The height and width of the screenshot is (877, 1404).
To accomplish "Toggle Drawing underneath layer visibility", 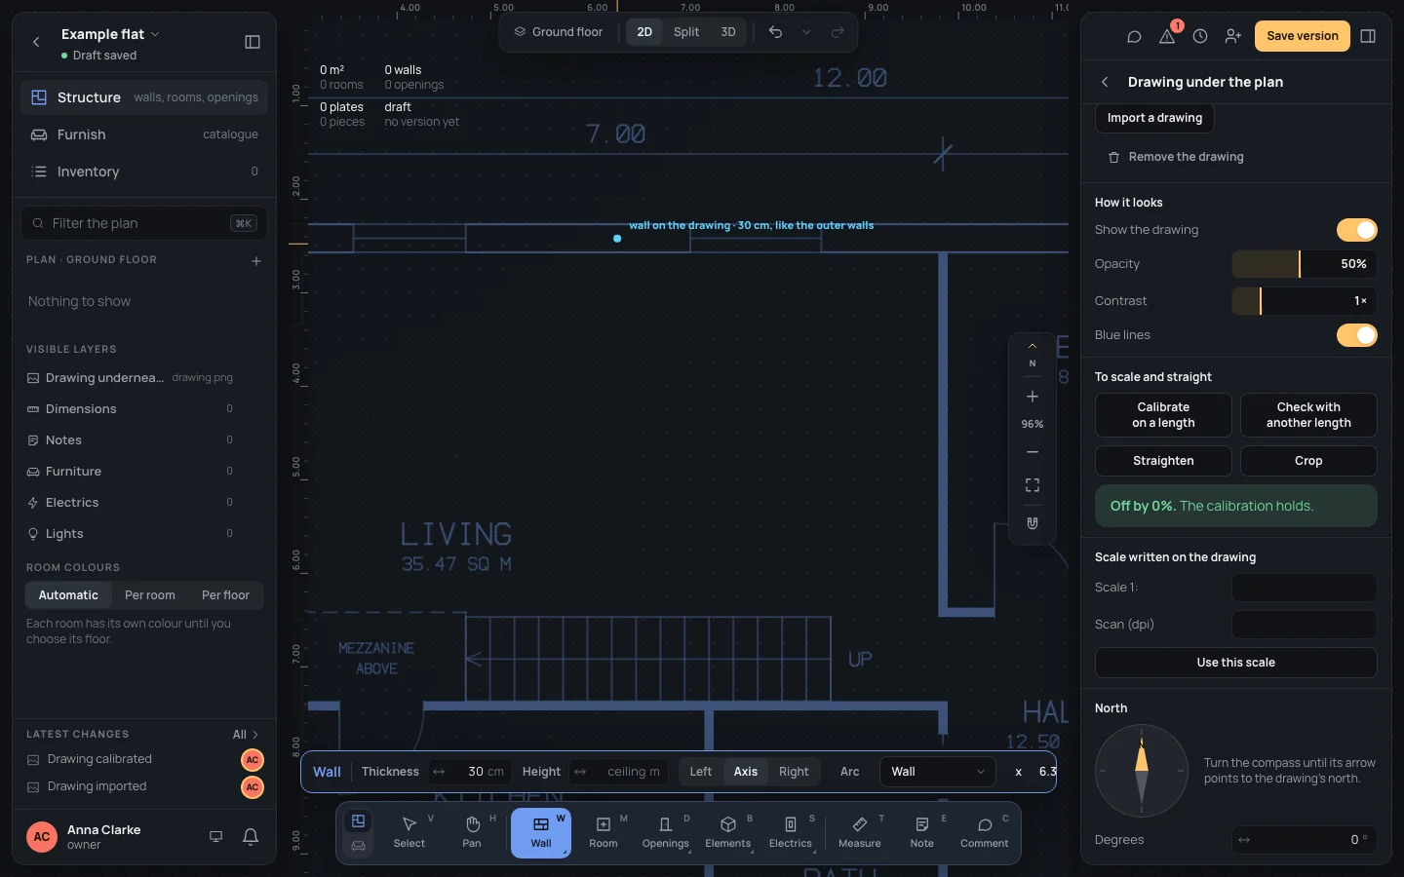I will pos(144,378).
